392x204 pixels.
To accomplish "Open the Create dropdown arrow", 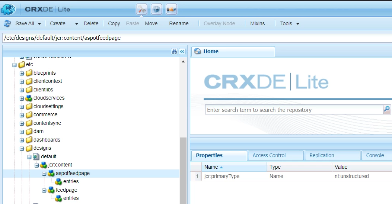I will pos(76,24).
